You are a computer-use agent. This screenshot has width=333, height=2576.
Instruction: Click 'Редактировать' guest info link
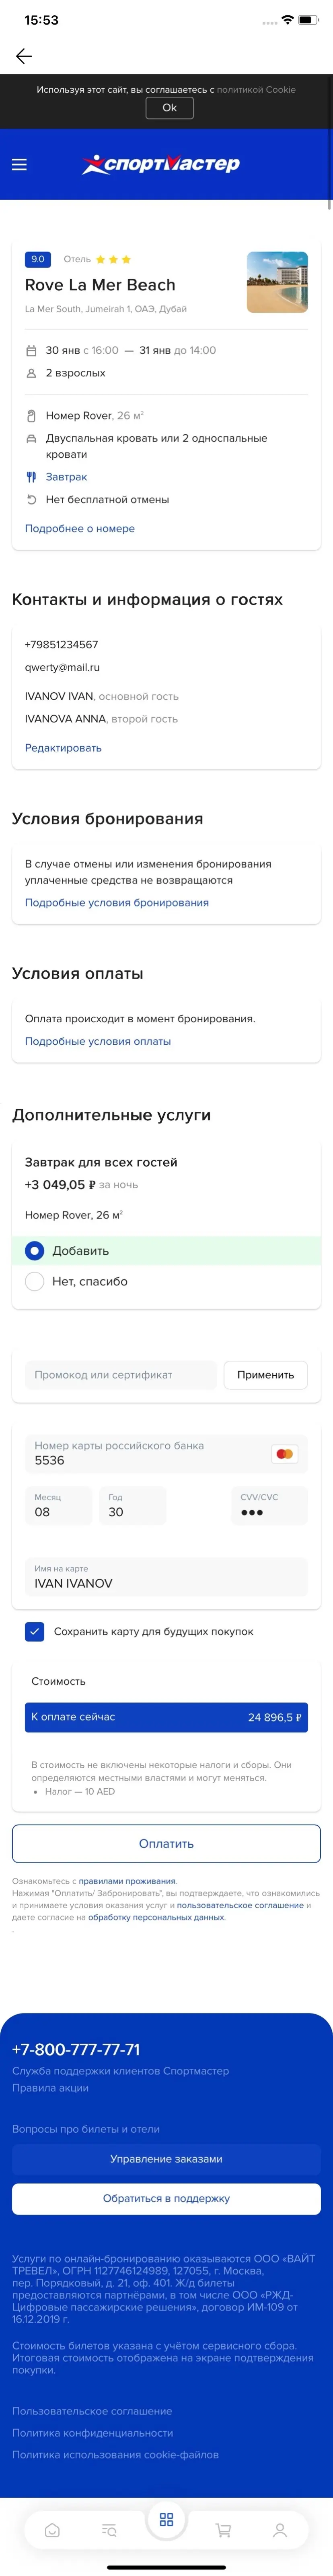pos(63,747)
